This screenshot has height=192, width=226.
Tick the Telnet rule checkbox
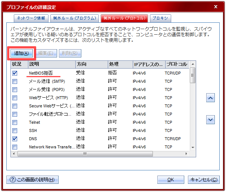[x=15, y=122]
